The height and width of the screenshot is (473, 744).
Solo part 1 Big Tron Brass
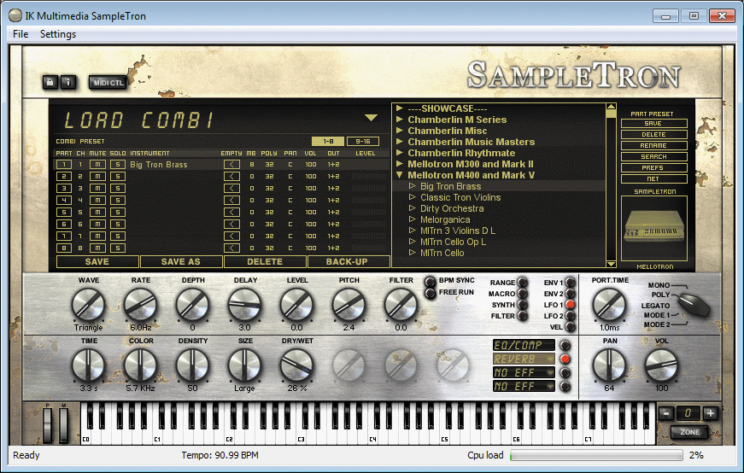pos(118,165)
